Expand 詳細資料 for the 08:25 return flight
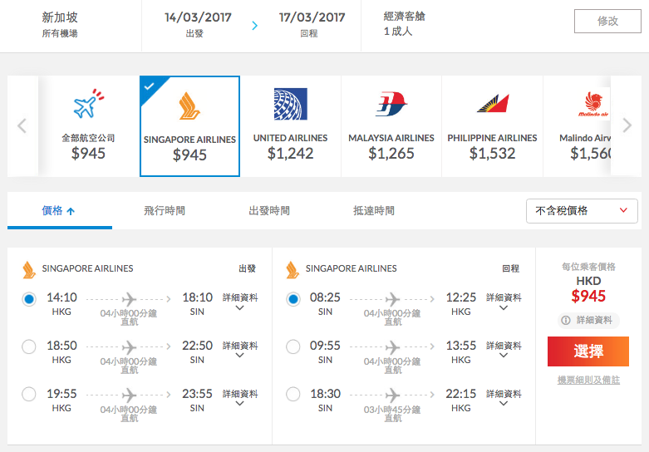Screen dimensions: 649x452 (x=504, y=302)
